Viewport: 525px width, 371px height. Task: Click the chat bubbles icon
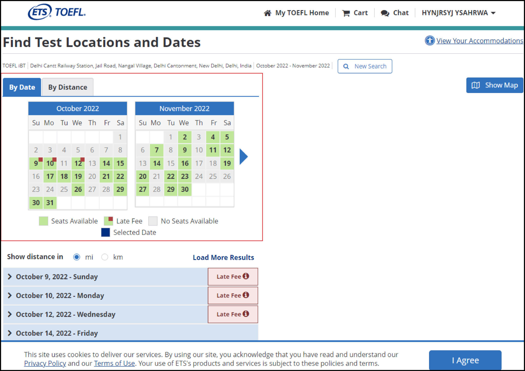coord(385,13)
